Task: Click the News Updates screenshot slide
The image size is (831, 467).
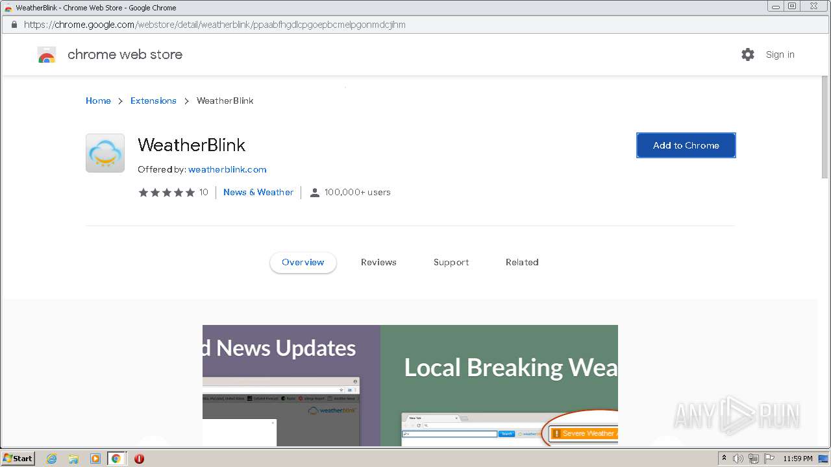Action: click(x=291, y=385)
